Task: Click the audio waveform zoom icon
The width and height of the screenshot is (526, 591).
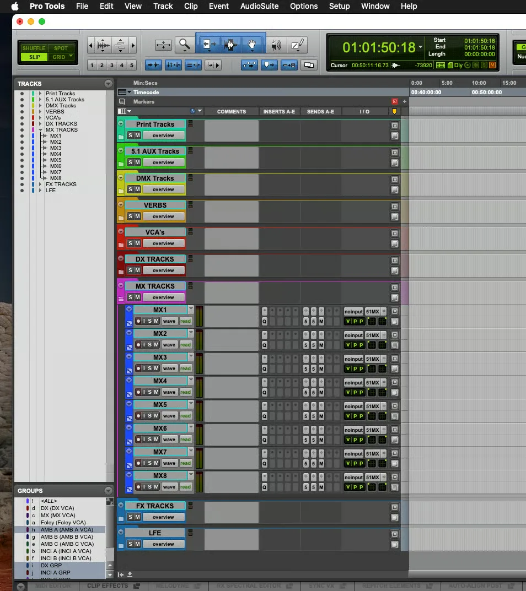Action: pyautogui.click(x=104, y=45)
